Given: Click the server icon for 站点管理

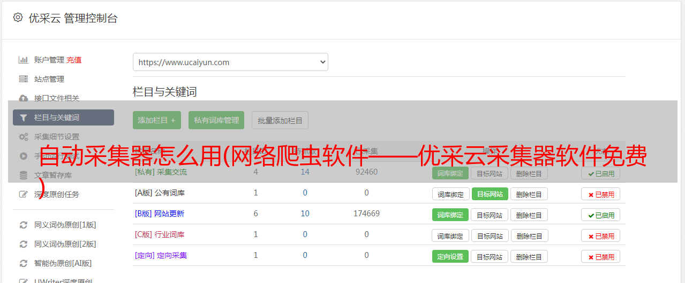Looking at the screenshot, I should click(24, 79).
